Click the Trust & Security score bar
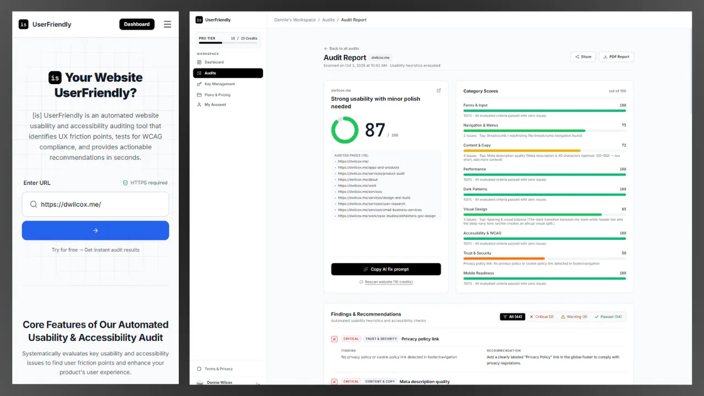 tap(544, 258)
